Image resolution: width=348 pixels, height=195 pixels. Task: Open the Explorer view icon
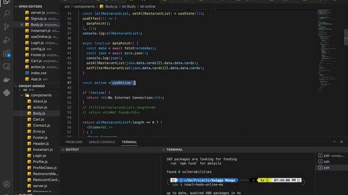(7, 2)
